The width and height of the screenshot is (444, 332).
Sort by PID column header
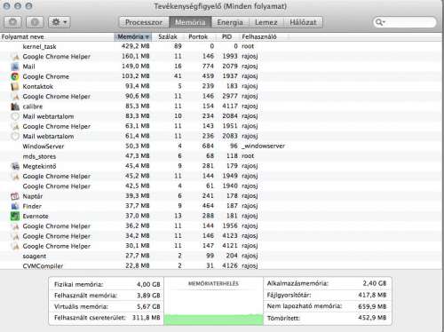click(x=226, y=37)
